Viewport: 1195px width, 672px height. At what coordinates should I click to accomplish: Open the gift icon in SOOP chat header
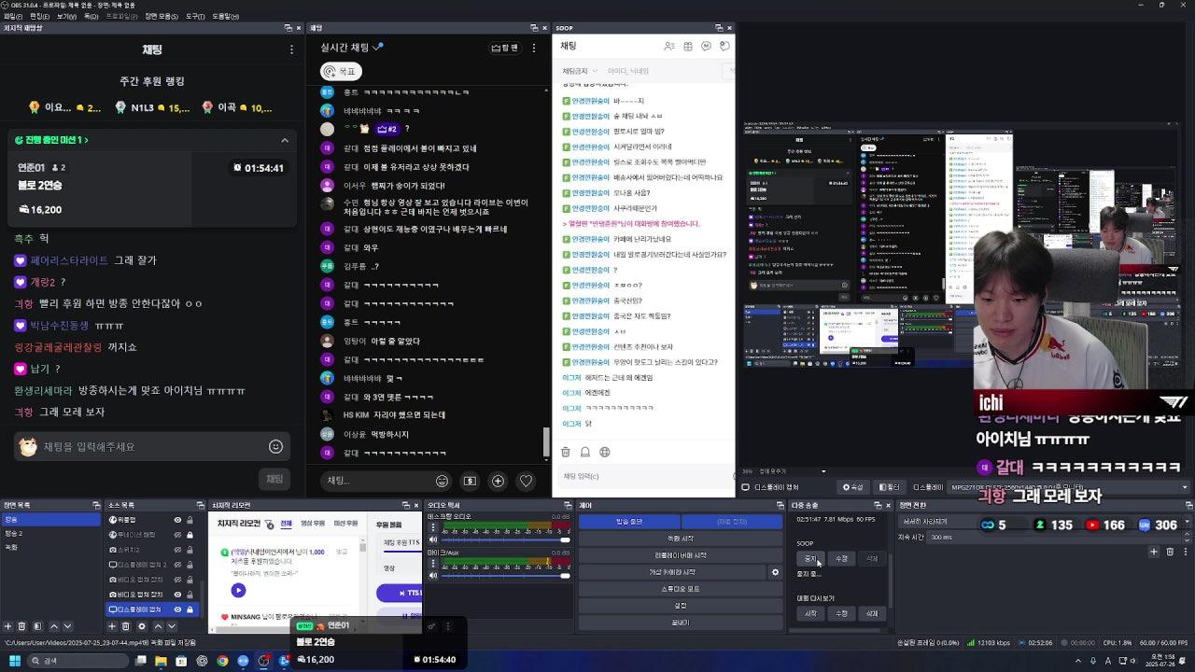[x=688, y=46]
